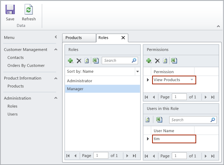Go to next page of Users grid

tap(206, 156)
